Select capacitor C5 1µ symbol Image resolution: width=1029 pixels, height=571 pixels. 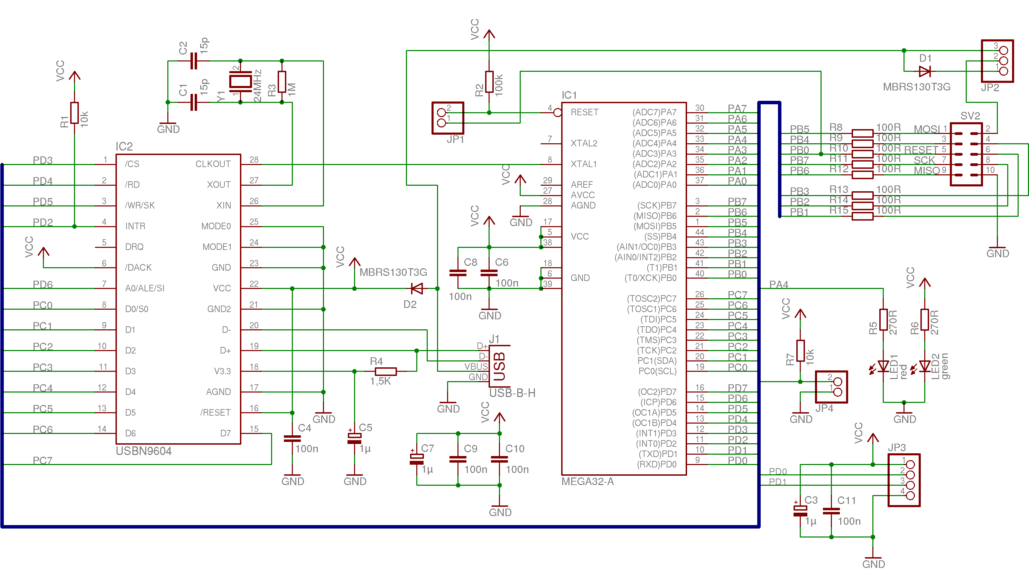pyautogui.click(x=354, y=439)
